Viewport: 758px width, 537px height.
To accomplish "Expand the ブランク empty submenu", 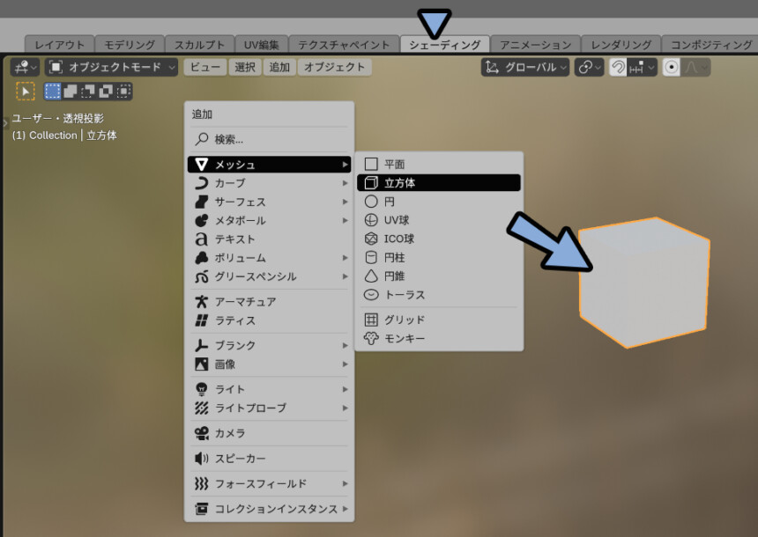I will point(269,345).
